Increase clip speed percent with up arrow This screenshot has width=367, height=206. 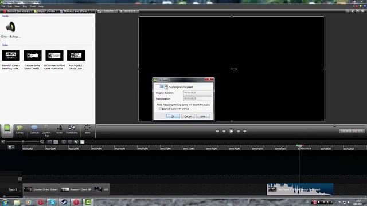(x=166, y=85)
